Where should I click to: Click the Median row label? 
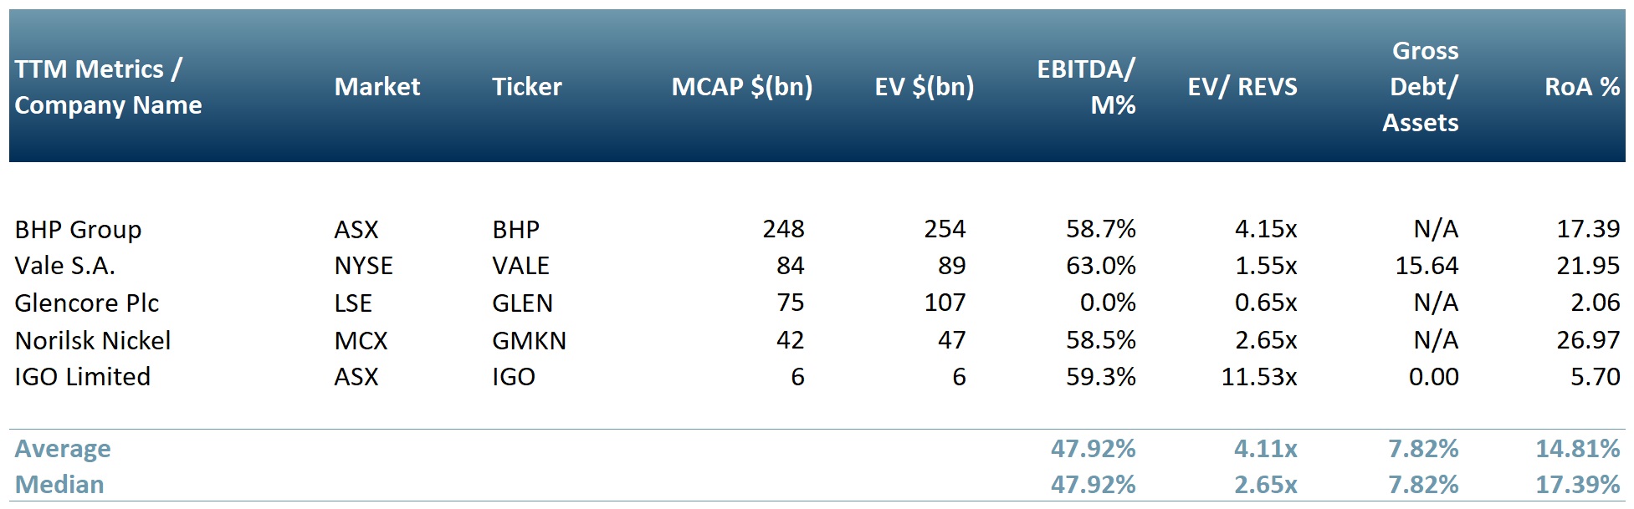pos(59,485)
